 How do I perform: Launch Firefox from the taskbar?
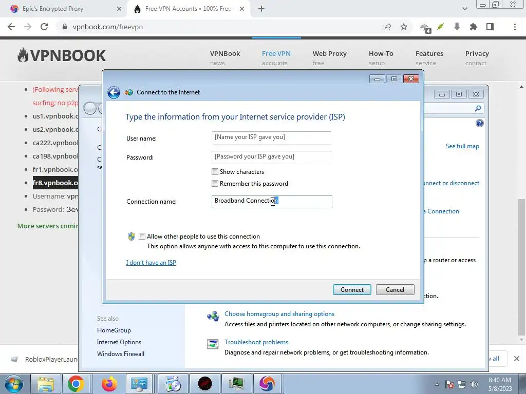pos(109,384)
